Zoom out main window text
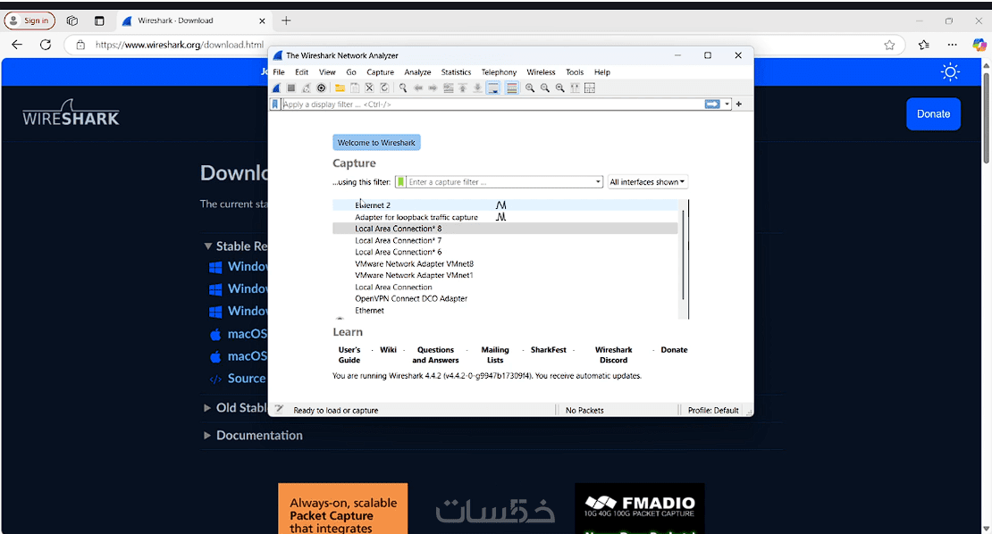This screenshot has height=534, width=992. [x=545, y=88]
